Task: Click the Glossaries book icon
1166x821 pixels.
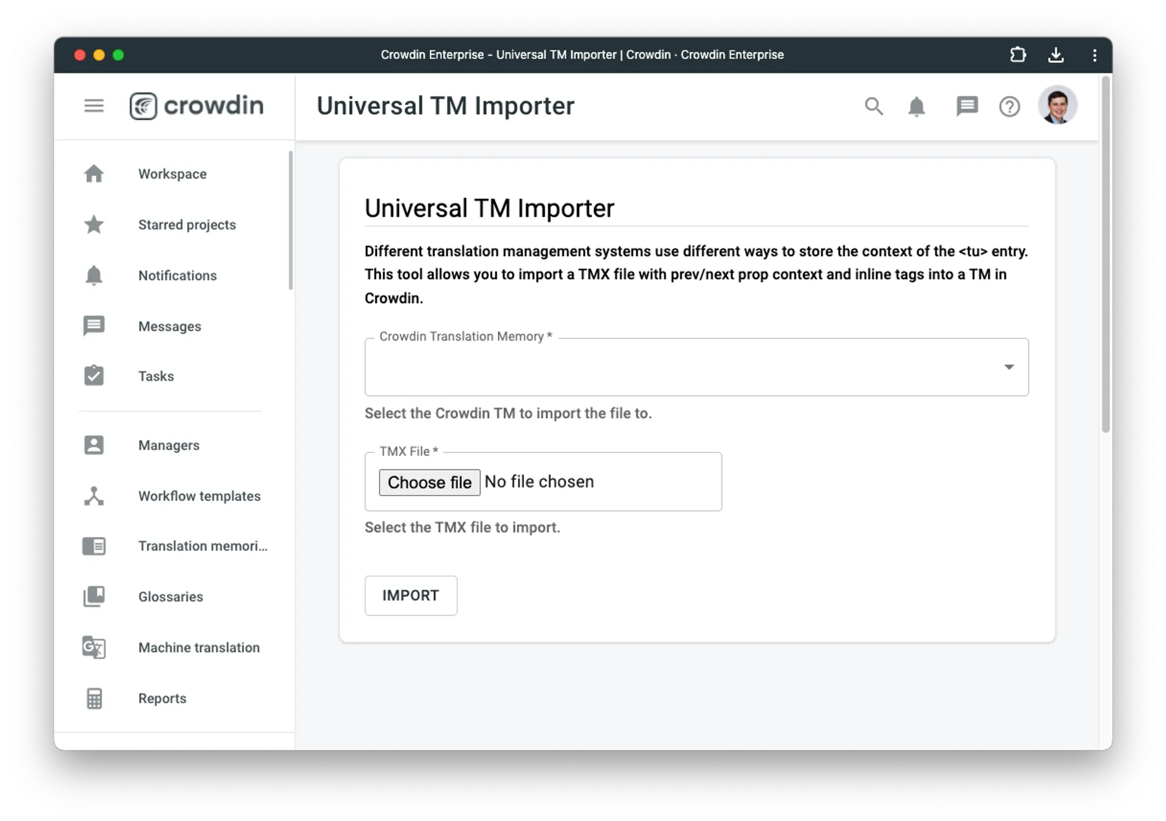Action: [x=94, y=596]
